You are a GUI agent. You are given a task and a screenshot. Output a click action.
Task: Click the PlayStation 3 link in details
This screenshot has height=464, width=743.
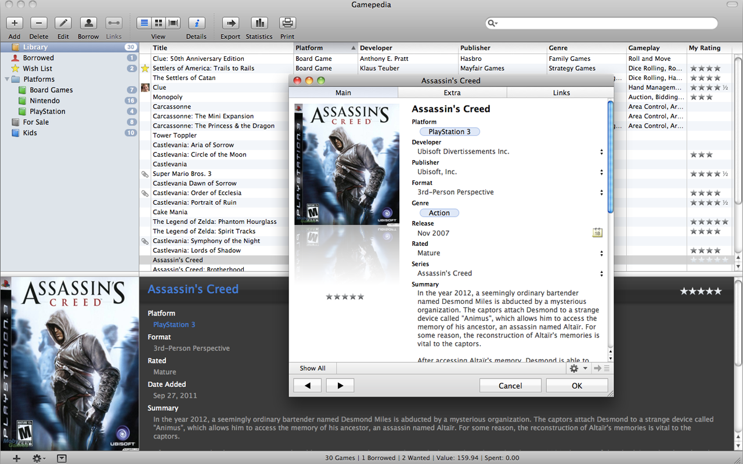coord(174,325)
